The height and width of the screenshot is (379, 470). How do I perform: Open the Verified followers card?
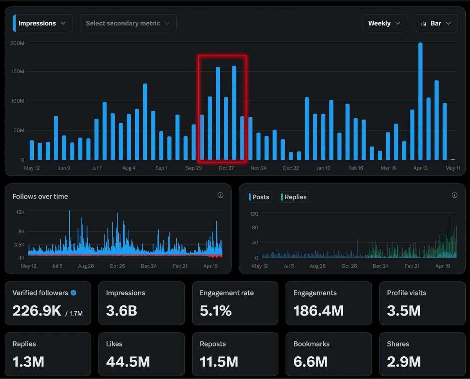pos(48,303)
